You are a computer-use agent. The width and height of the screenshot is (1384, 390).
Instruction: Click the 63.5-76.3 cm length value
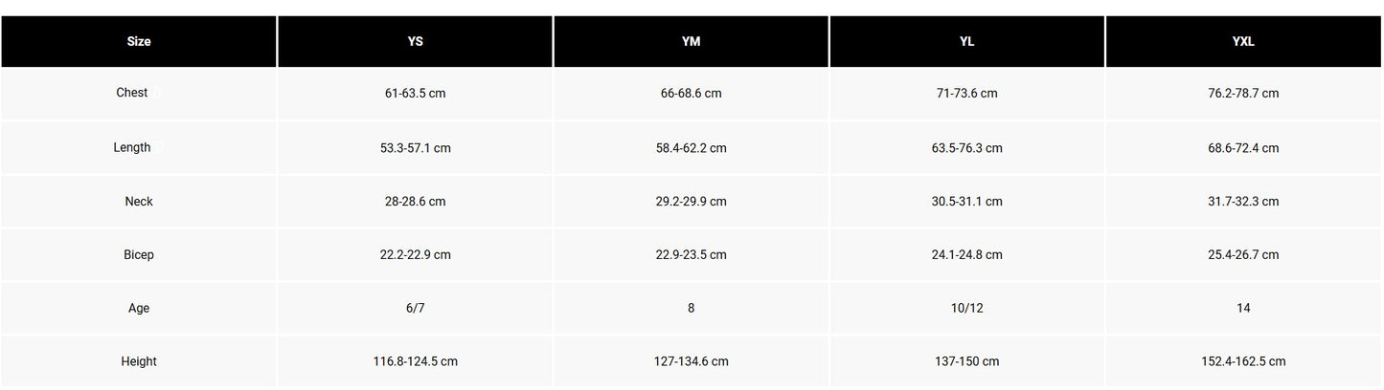pos(966,148)
